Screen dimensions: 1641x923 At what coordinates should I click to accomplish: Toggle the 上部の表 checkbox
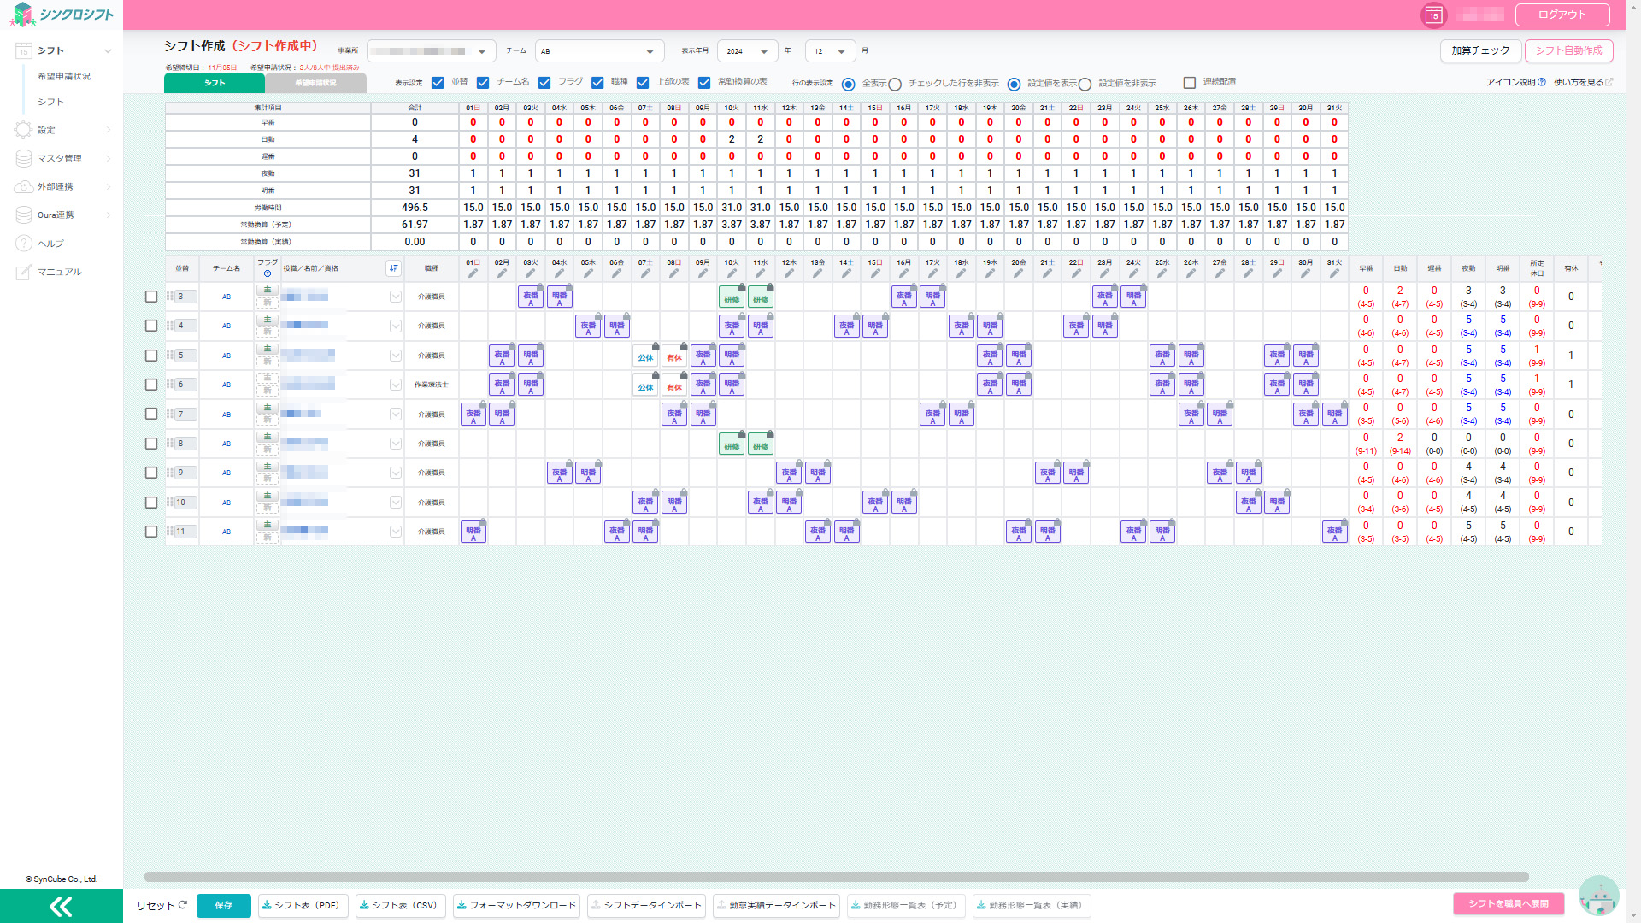643,83
